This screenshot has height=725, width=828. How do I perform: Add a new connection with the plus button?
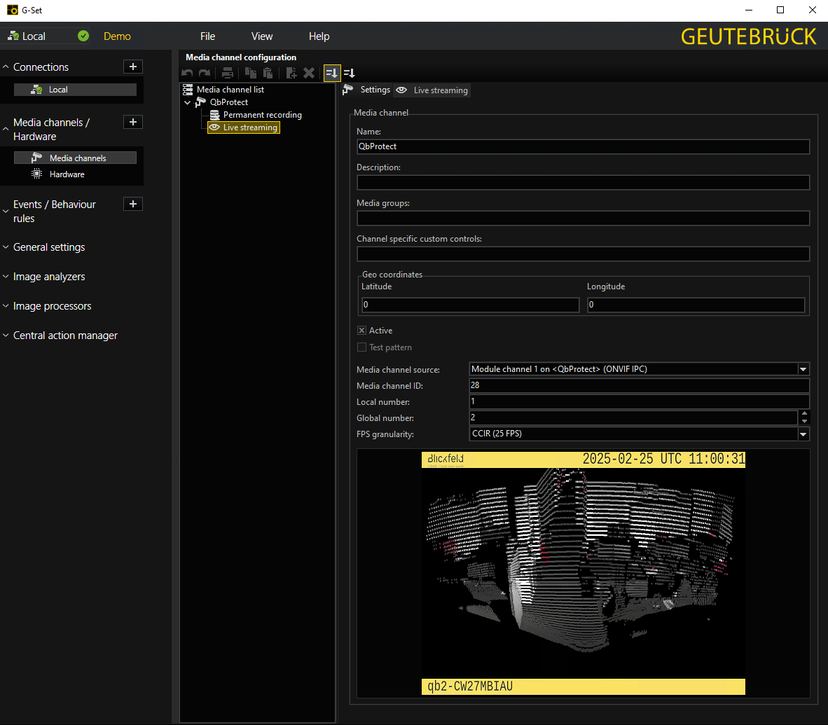[x=133, y=67]
